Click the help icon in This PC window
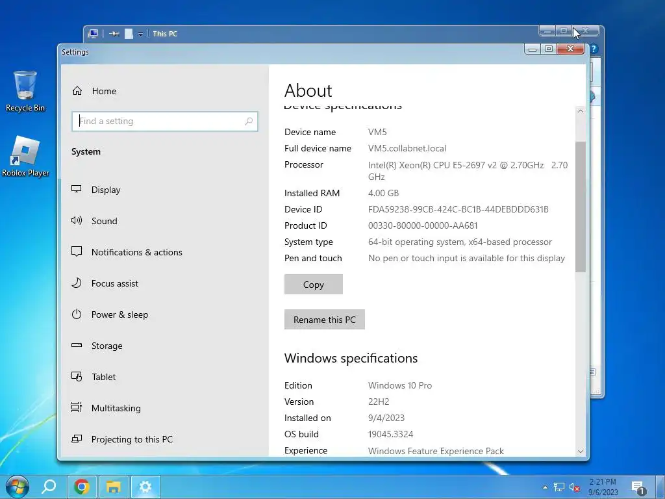 point(594,49)
